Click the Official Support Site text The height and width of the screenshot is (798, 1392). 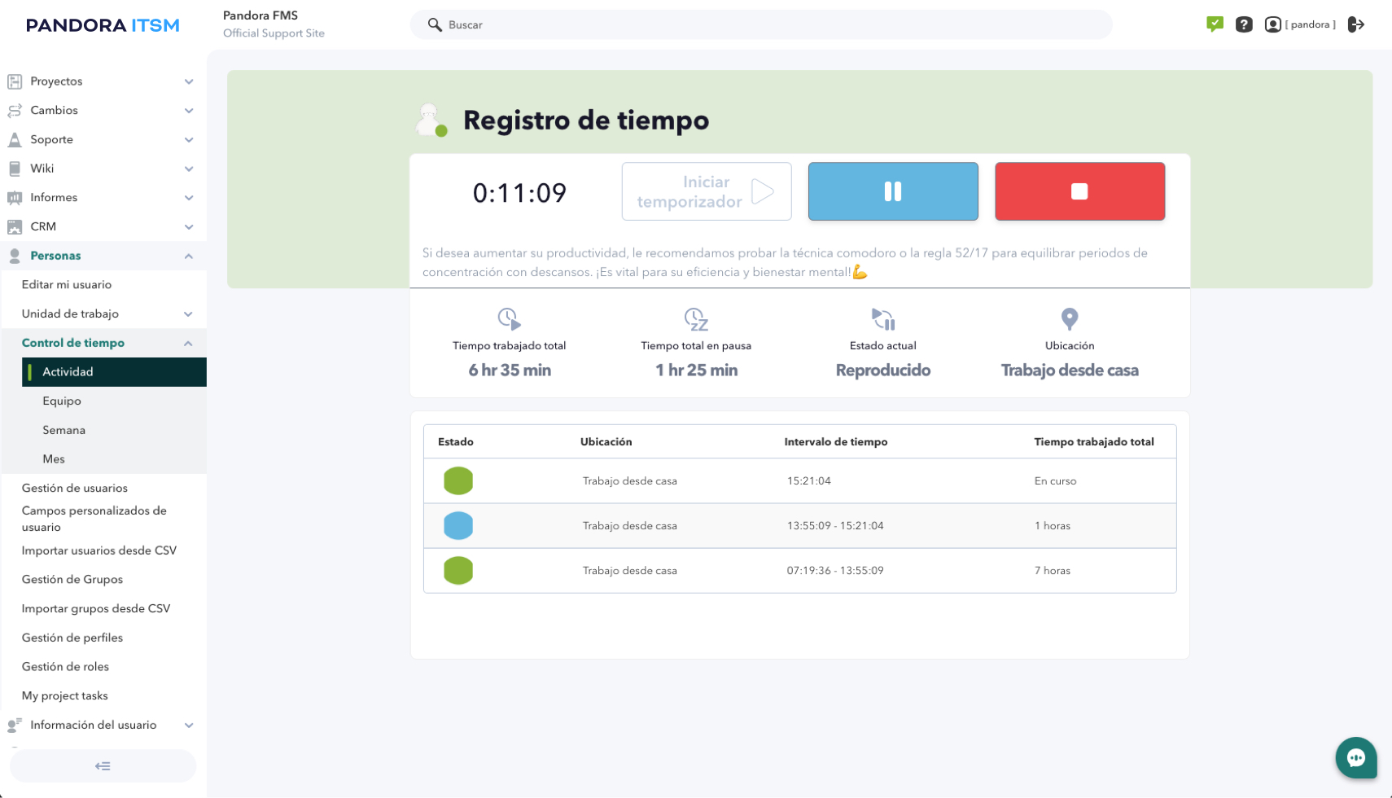click(x=274, y=33)
